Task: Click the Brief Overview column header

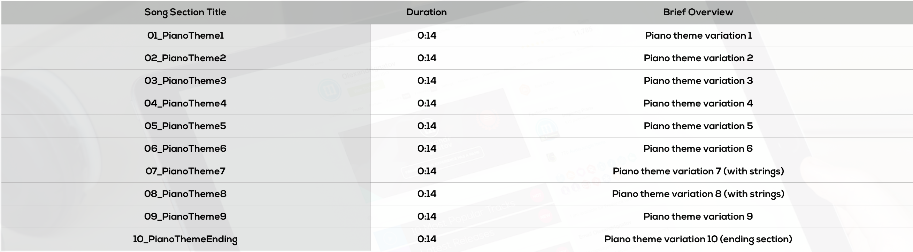Action: [698, 13]
